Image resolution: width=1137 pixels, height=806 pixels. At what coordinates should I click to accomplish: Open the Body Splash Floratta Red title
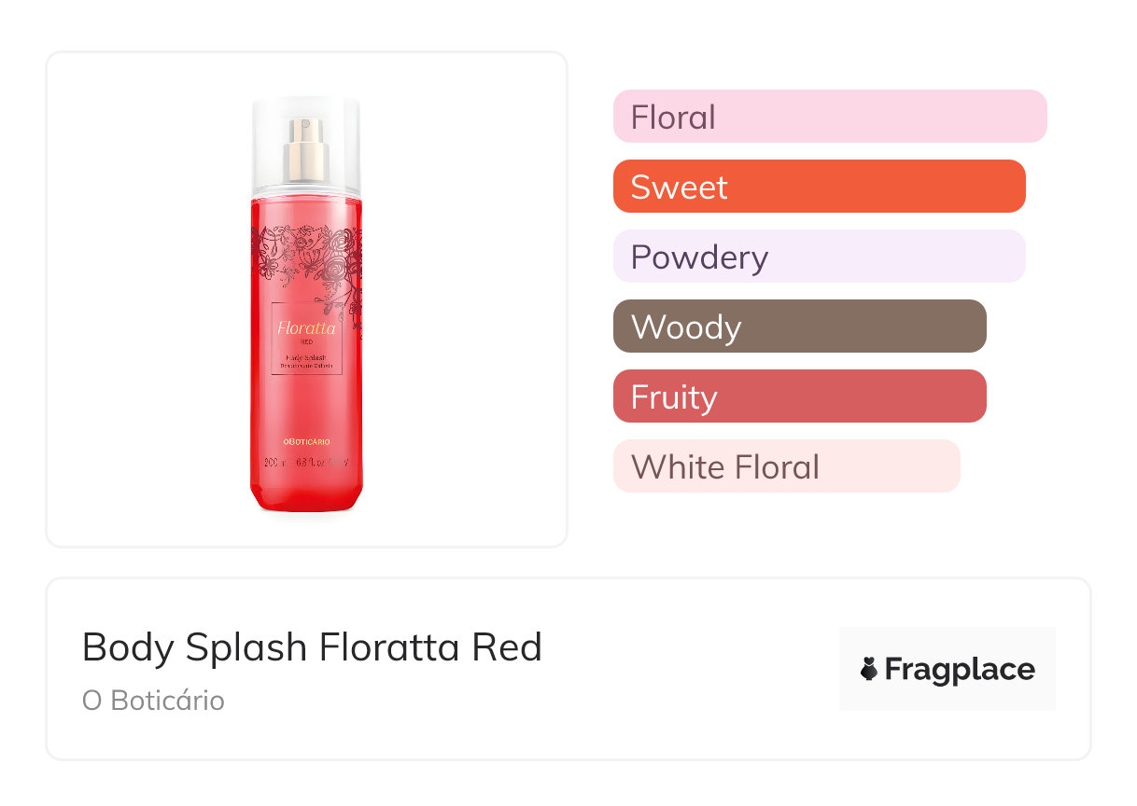tap(312, 646)
